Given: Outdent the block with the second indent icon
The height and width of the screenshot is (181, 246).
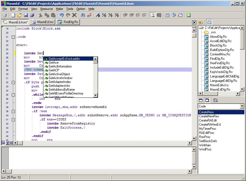Looking at the screenshot, I should 132,15.
